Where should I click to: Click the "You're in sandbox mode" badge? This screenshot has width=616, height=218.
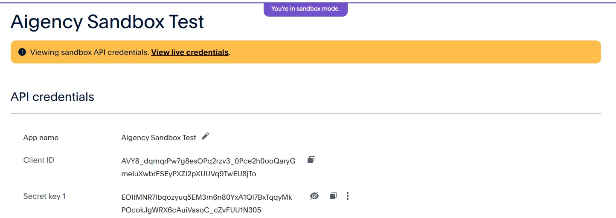click(x=305, y=9)
